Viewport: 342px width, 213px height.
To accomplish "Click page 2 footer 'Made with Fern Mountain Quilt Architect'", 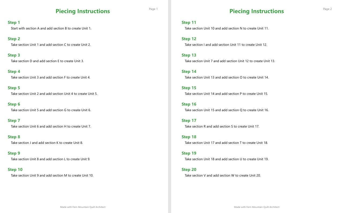I will tap(257, 207).
